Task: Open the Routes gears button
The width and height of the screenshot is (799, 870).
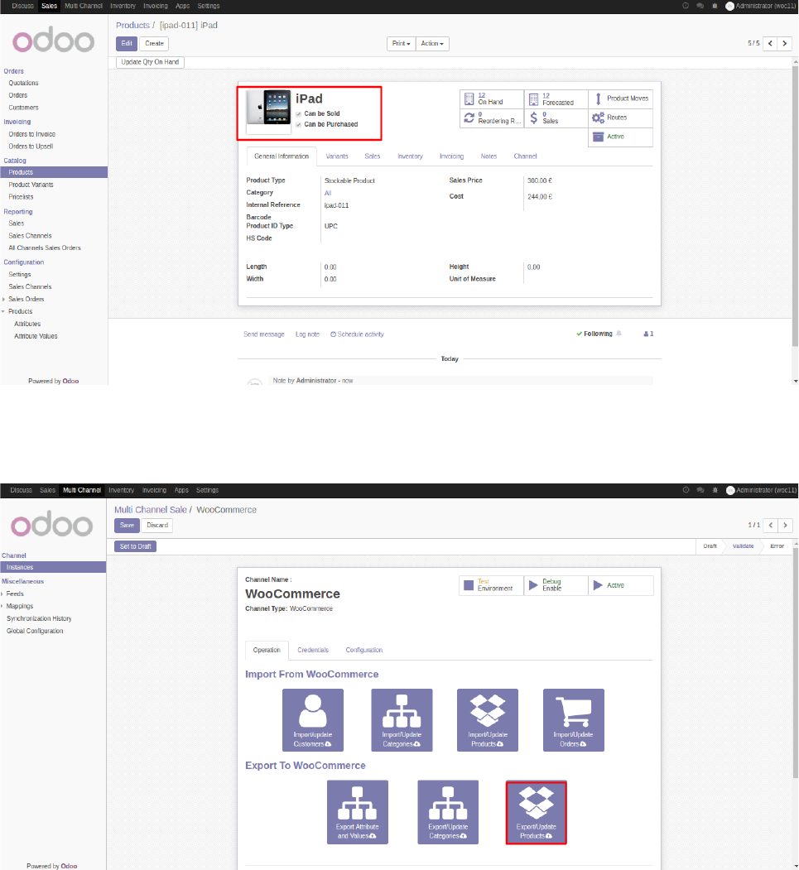Action: point(620,118)
